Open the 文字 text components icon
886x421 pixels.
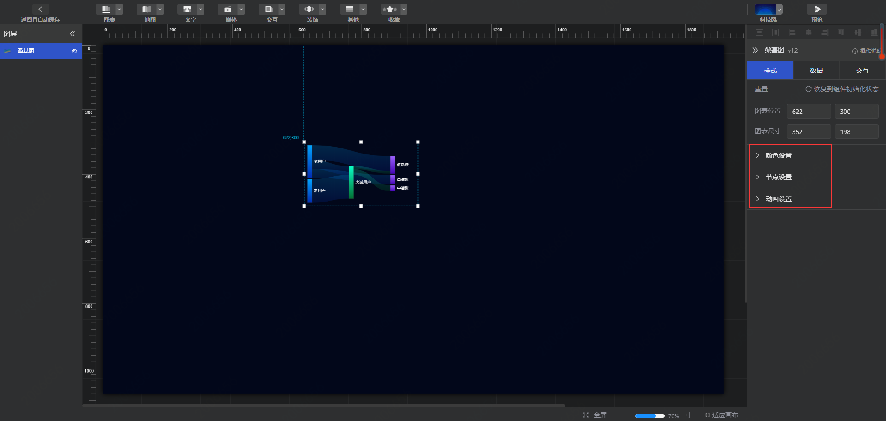(x=187, y=9)
